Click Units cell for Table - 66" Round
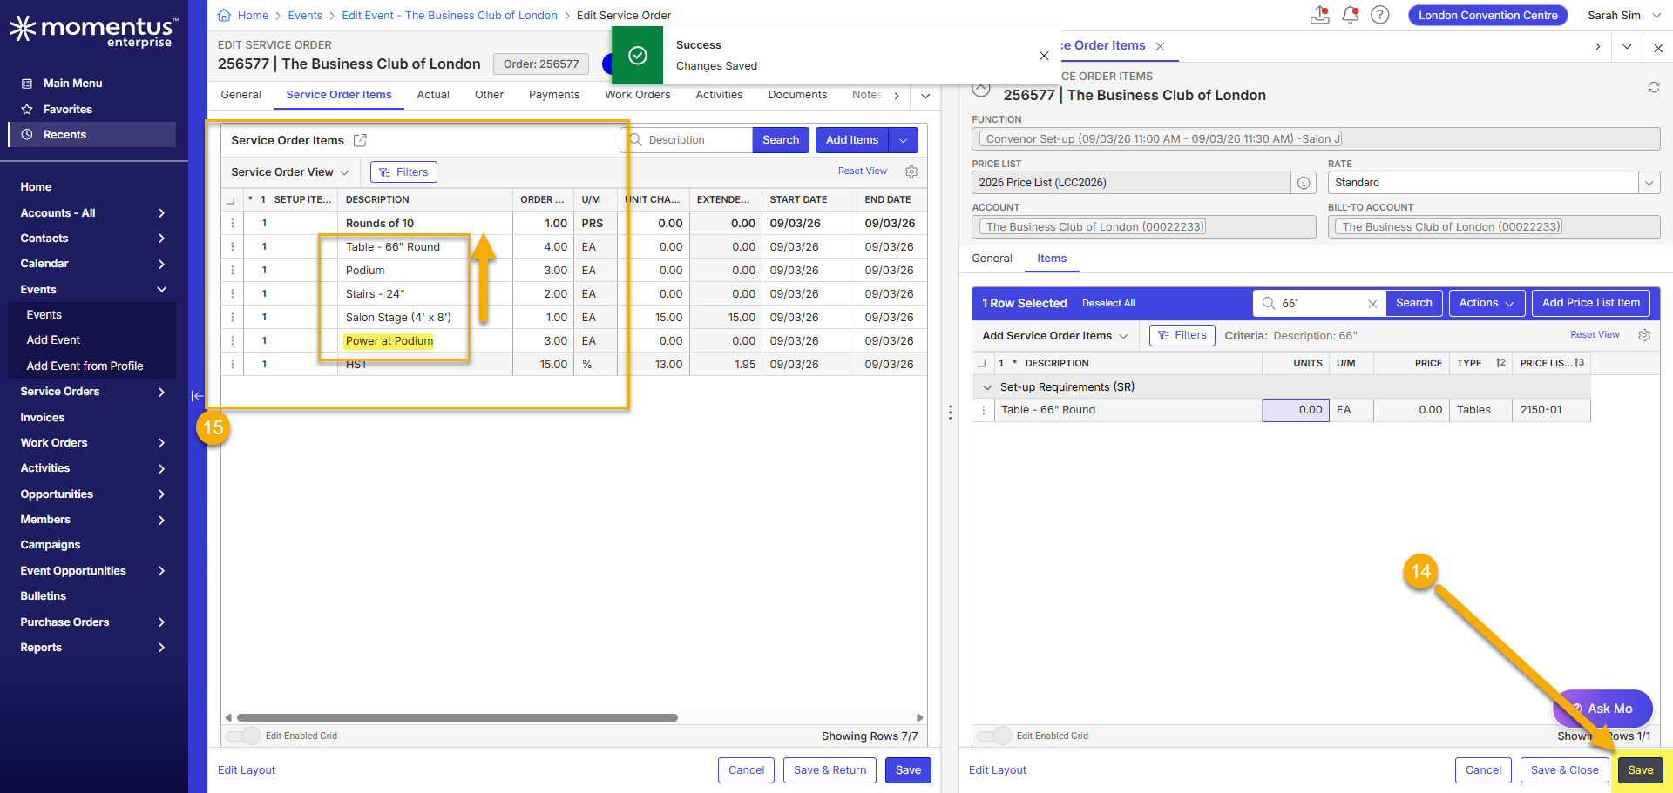This screenshot has height=793, width=1673. click(x=1296, y=410)
